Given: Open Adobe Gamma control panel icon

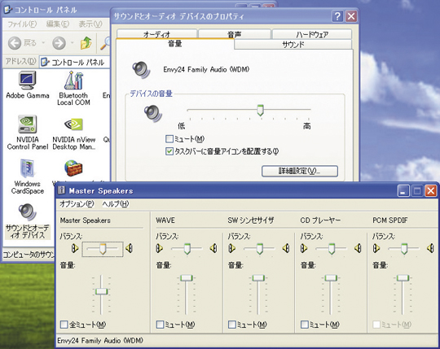Looking at the screenshot, I should tap(27, 81).
